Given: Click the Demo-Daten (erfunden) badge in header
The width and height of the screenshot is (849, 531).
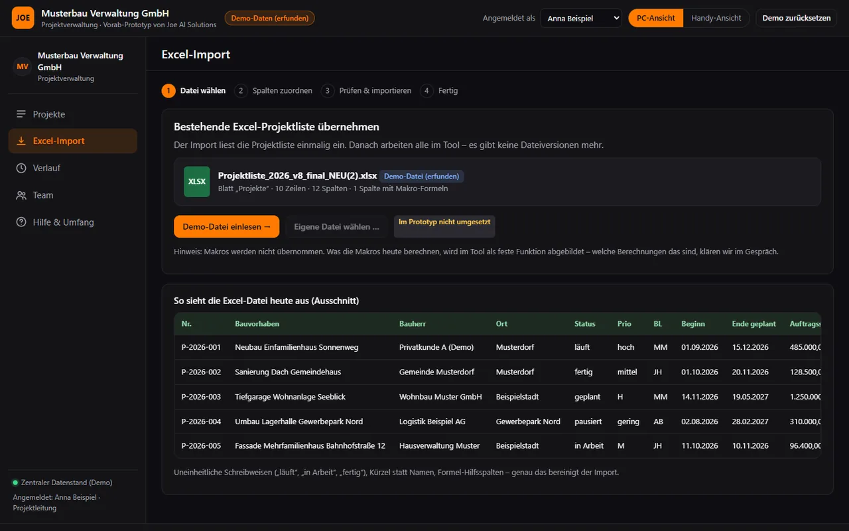Looking at the screenshot, I should click(x=270, y=18).
